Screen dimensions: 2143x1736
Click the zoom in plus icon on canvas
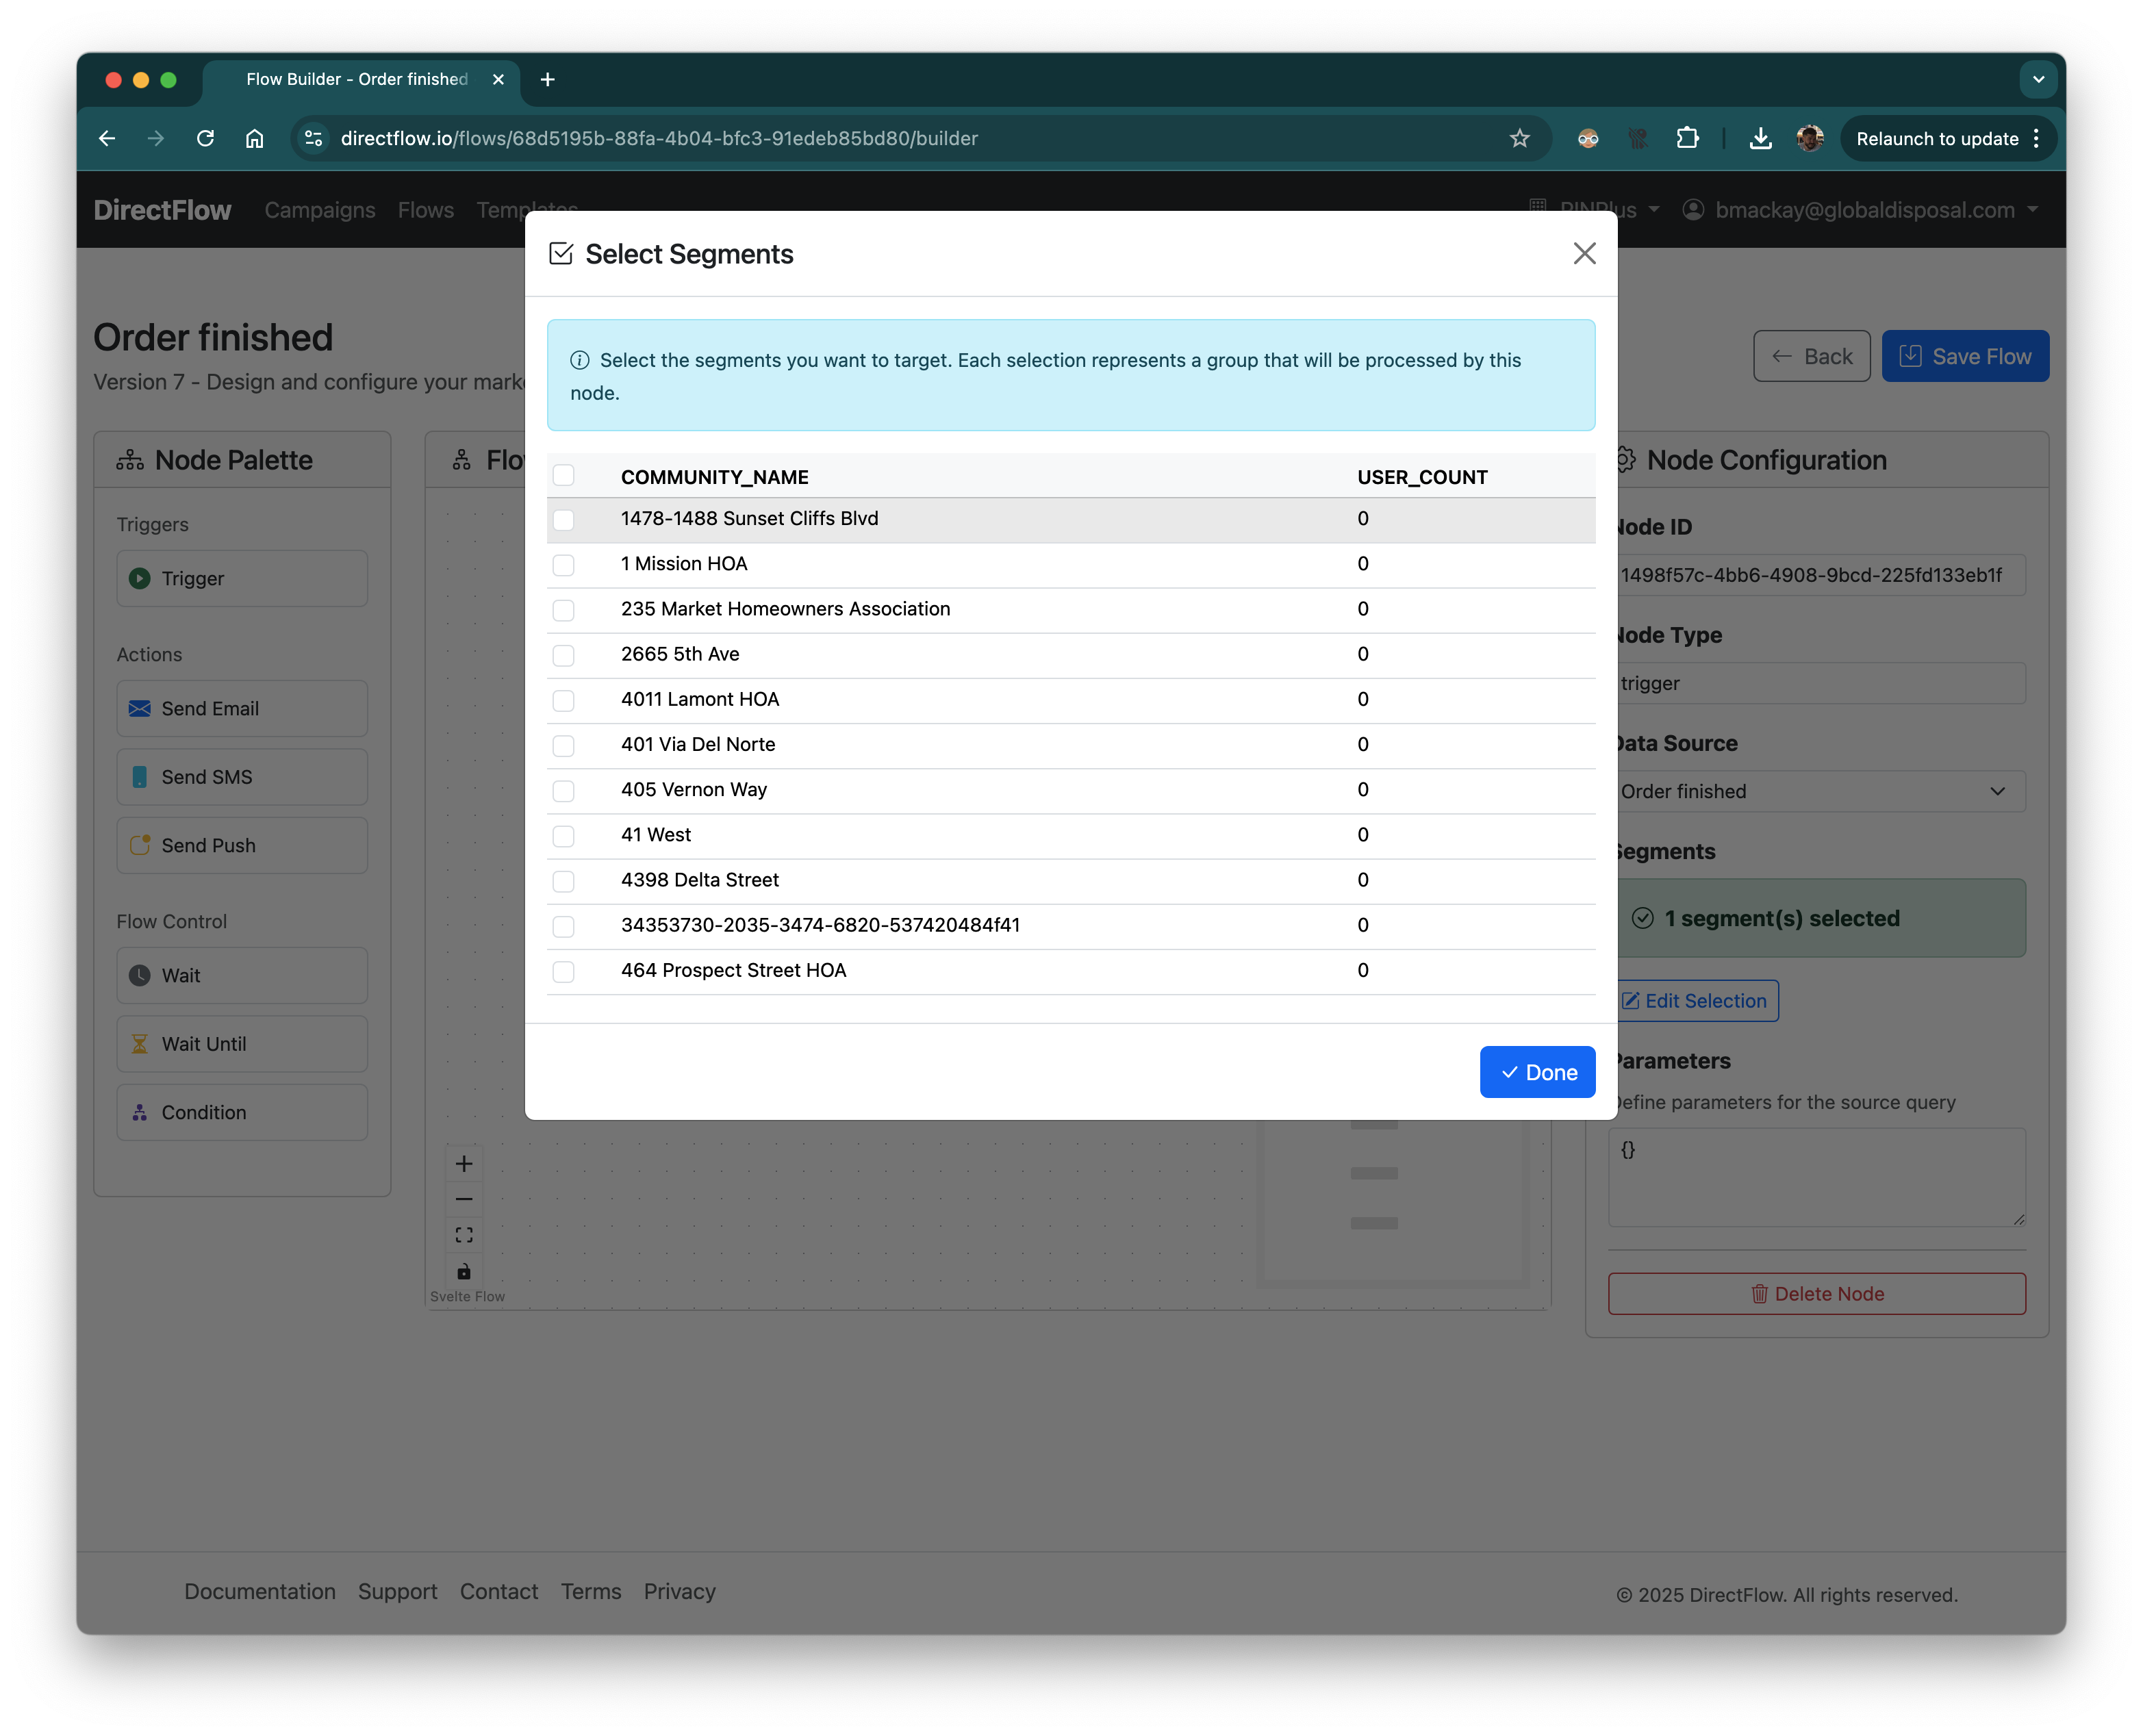pyautogui.click(x=464, y=1163)
